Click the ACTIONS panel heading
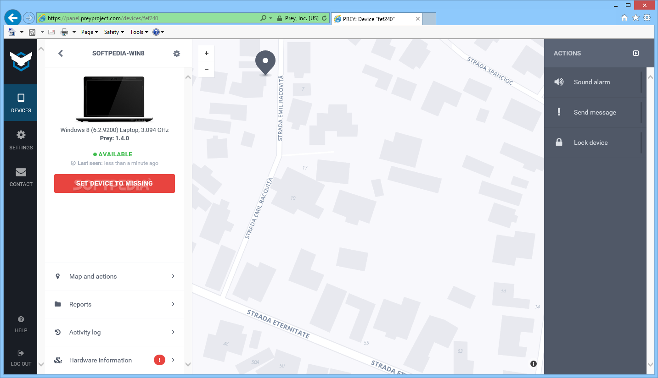Image resolution: width=658 pixels, height=378 pixels. point(567,53)
